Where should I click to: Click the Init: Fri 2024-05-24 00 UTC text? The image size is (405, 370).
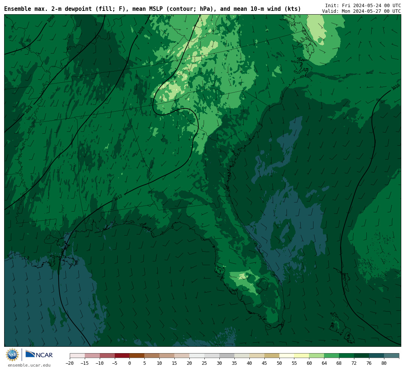363,5
